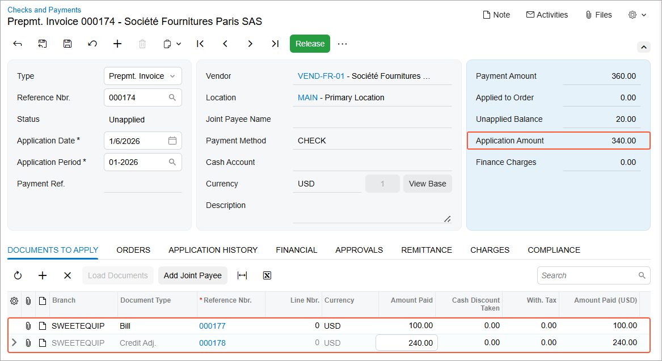Sort by Amount Paid column header
Image resolution: width=662 pixels, height=361 pixels.
pyautogui.click(x=412, y=300)
